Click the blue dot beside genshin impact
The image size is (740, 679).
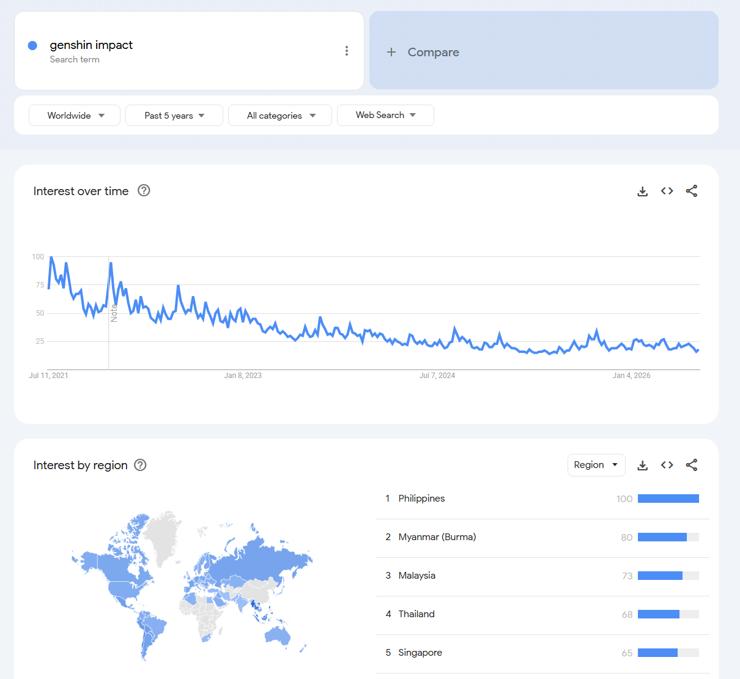(x=33, y=45)
